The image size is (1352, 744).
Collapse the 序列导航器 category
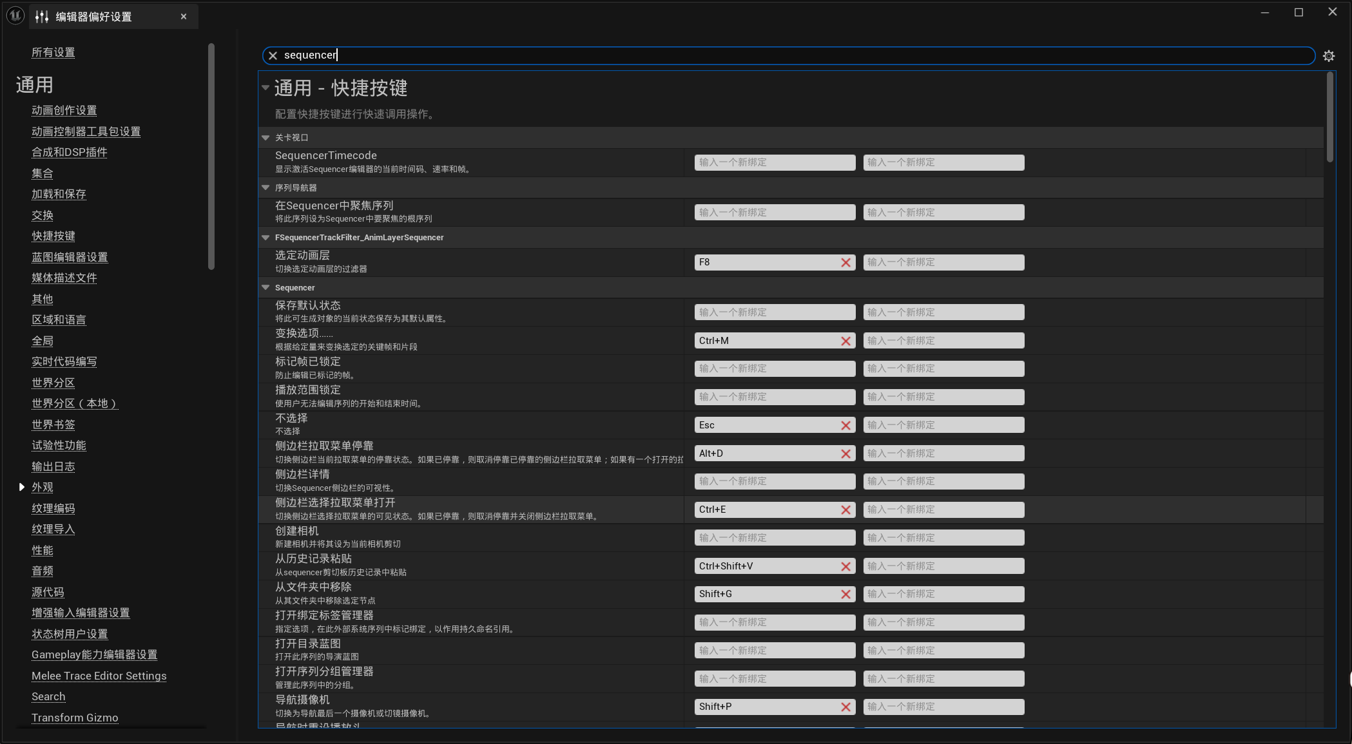tap(266, 187)
